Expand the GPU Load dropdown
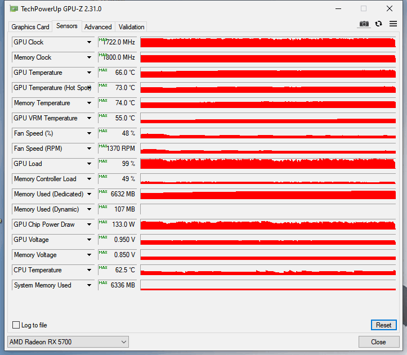 89,164
